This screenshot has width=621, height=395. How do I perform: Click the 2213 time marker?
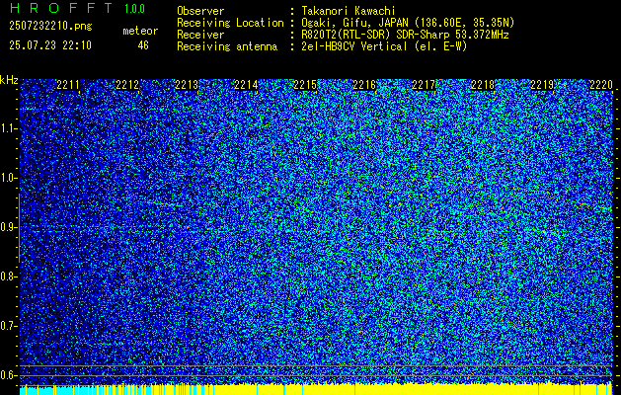click(x=187, y=85)
